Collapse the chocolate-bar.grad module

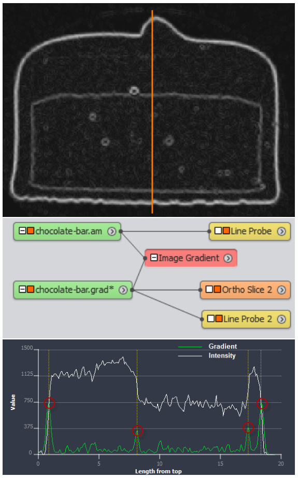(x=22, y=289)
